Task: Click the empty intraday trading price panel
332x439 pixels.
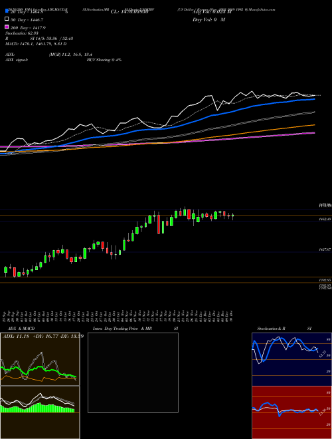Action: pos(133,372)
